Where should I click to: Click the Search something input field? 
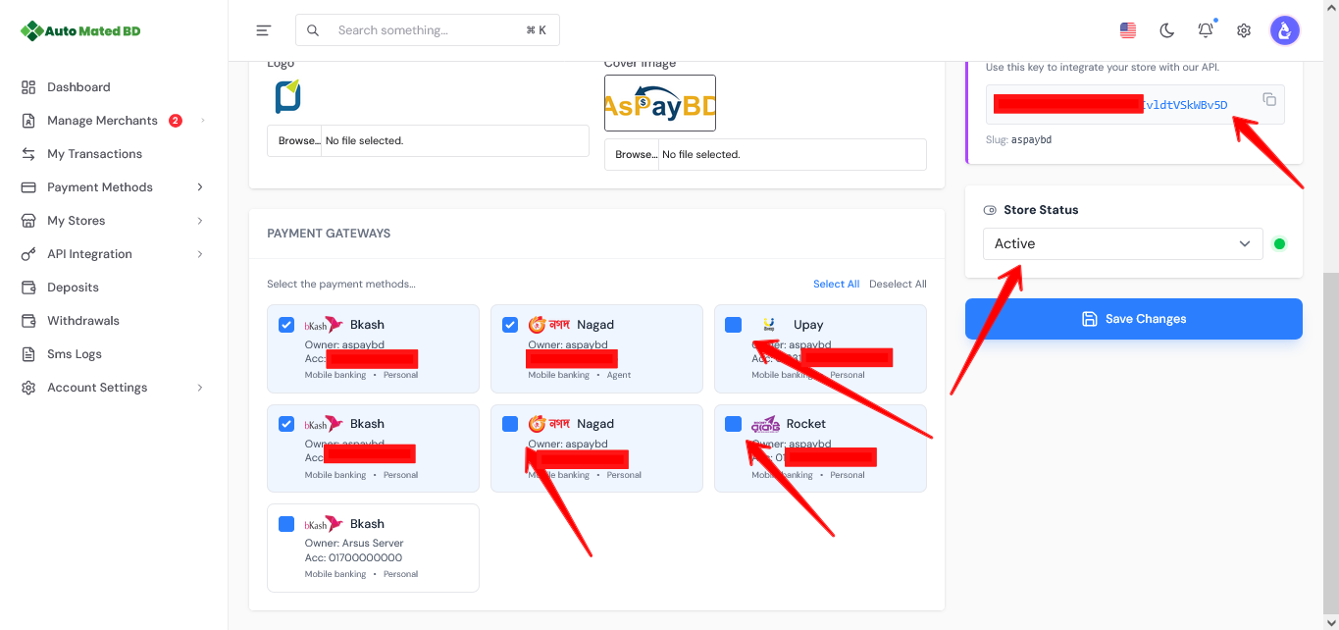point(427,30)
